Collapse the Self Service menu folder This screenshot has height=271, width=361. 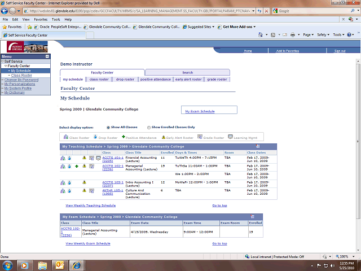(2, 62)
